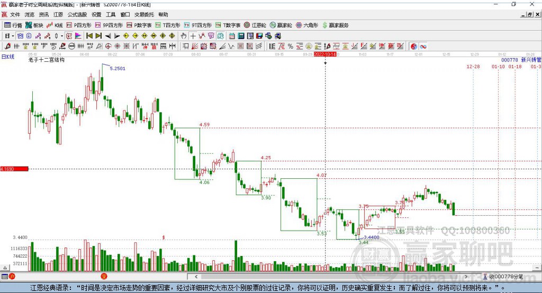Open the 工具 menu
This screenshot has width=542, height=293.
pos(111,14)
